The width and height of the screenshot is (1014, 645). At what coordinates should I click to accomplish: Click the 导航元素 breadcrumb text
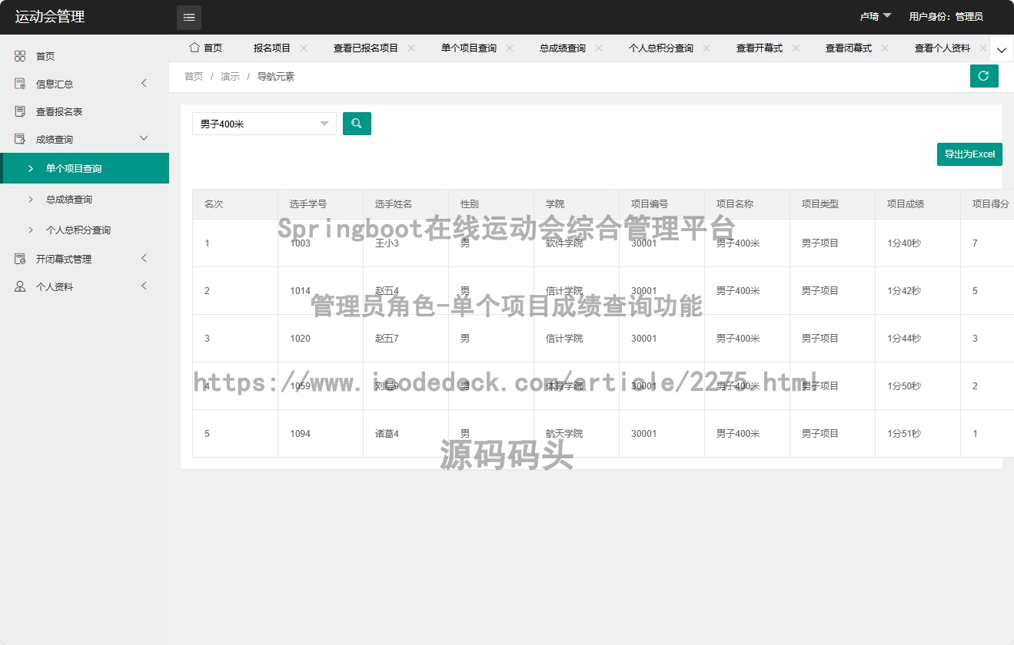(276, 76)
